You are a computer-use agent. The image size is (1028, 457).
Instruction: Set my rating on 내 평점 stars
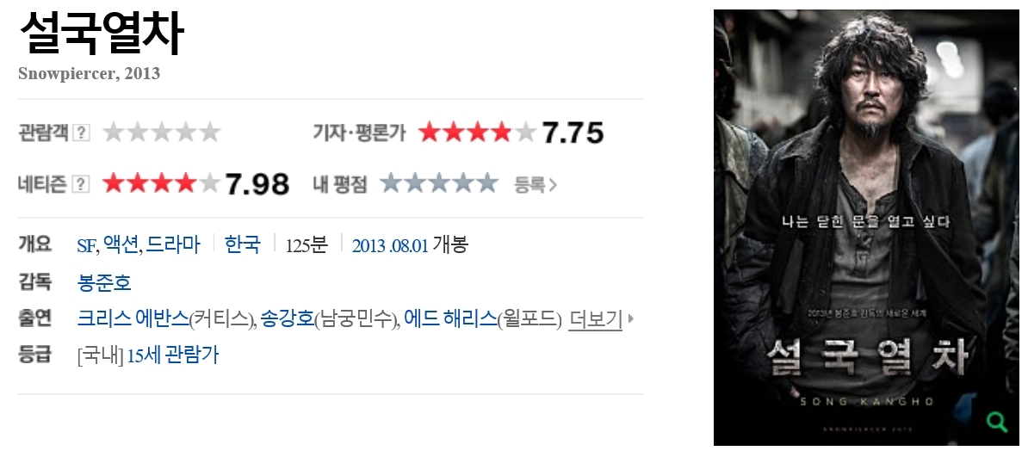tap(439, 183)
